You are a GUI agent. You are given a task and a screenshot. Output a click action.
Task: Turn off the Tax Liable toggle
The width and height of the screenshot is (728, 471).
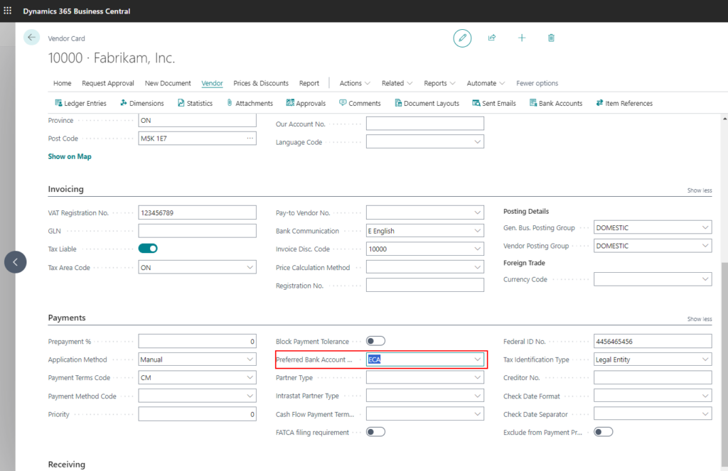click(x=148, y=249)
